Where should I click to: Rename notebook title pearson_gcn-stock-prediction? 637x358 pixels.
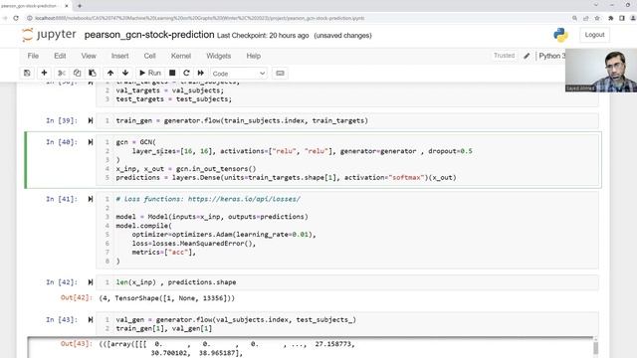149,35
